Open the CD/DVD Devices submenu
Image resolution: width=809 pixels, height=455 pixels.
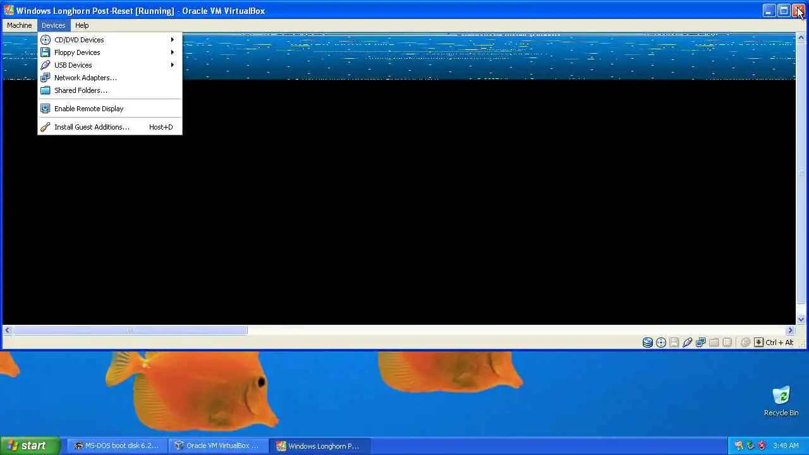coord(109,40)
